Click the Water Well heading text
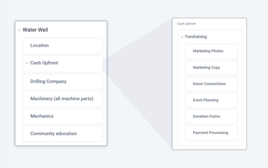The height and width of the screenshot is (168, 268). click(x=35, y=30)
